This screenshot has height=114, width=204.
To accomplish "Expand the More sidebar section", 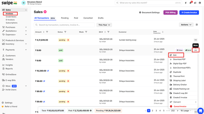I will coord(26,86).
